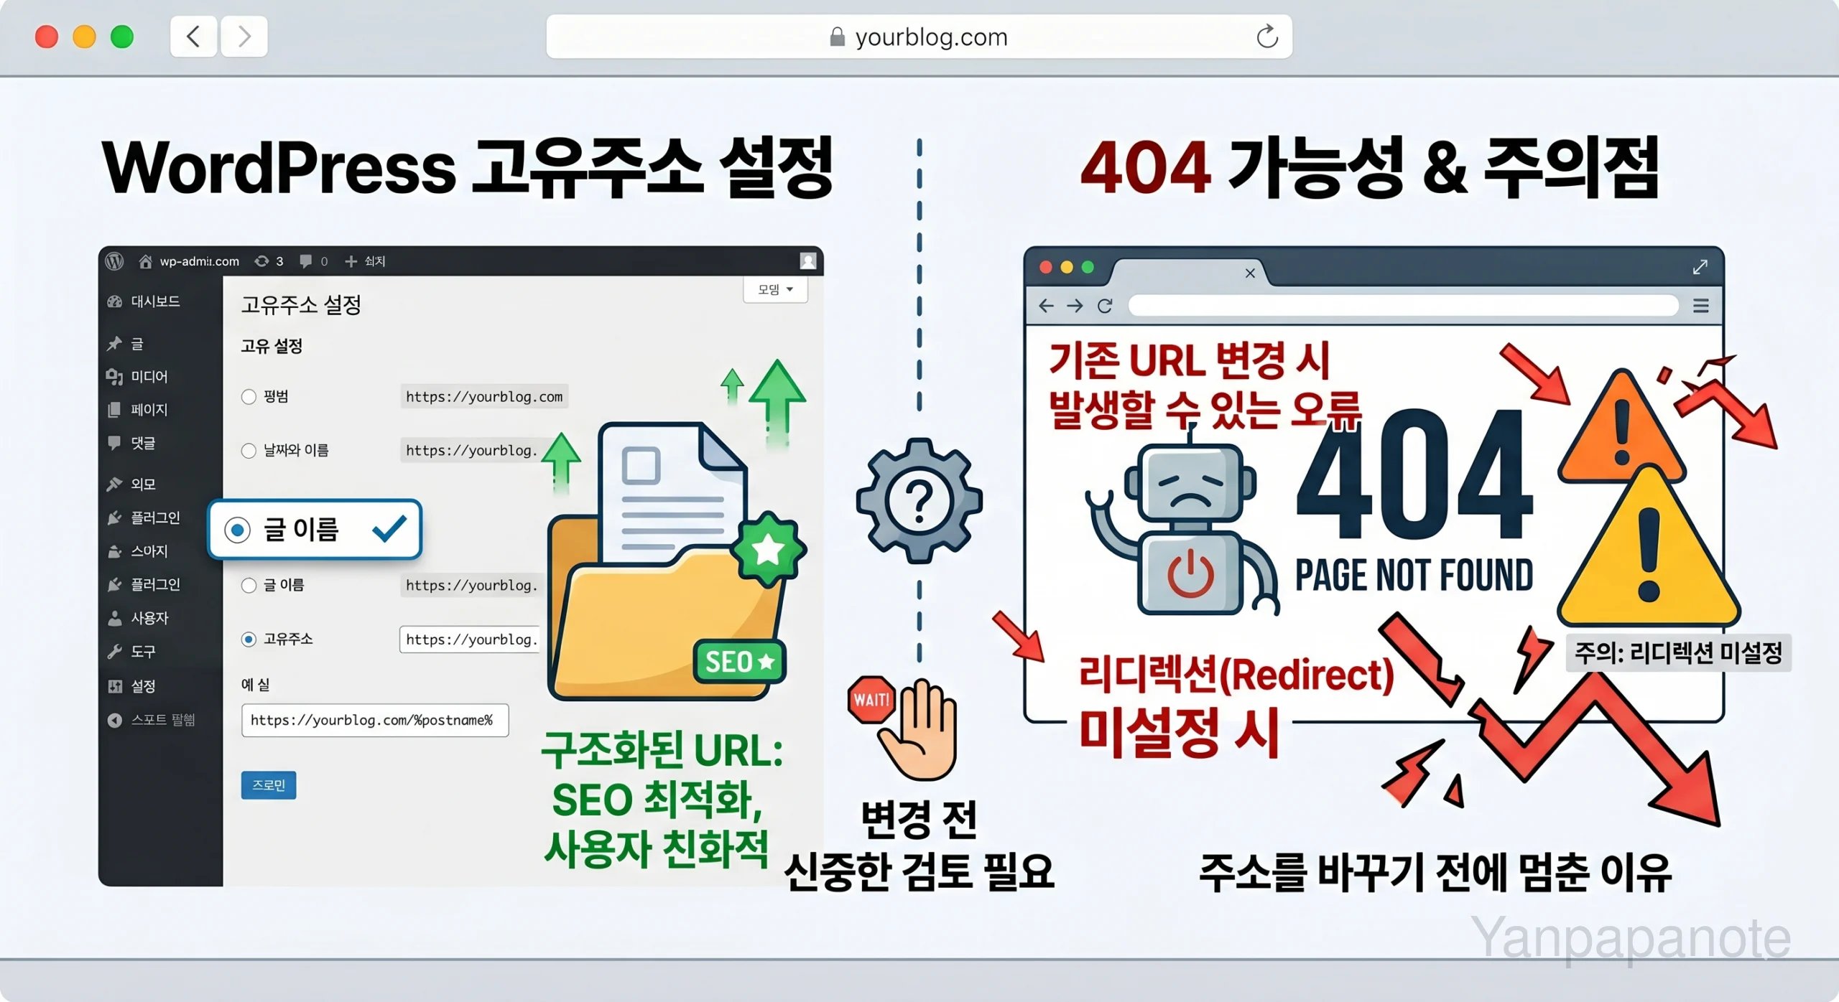Open the 도구 sidebar item
Screen dimensions: 1839x1002
pyautogui.click(x=131, y=652)
